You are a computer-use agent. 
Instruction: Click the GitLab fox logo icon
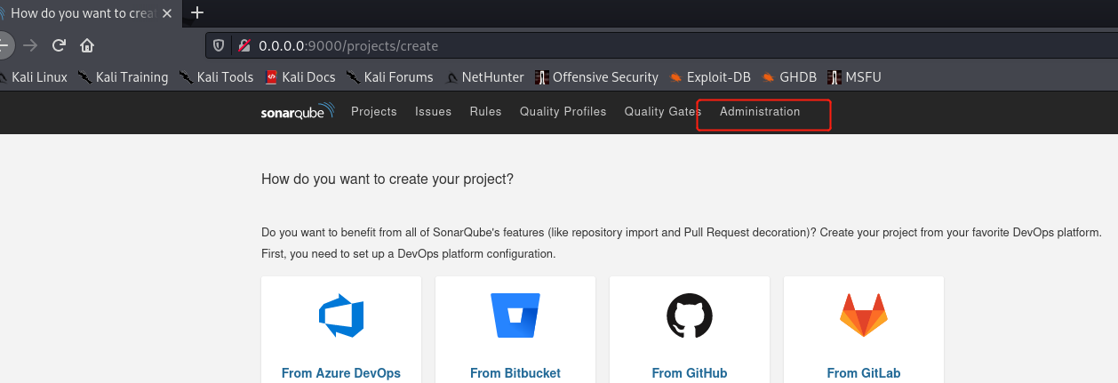[864, 315]
